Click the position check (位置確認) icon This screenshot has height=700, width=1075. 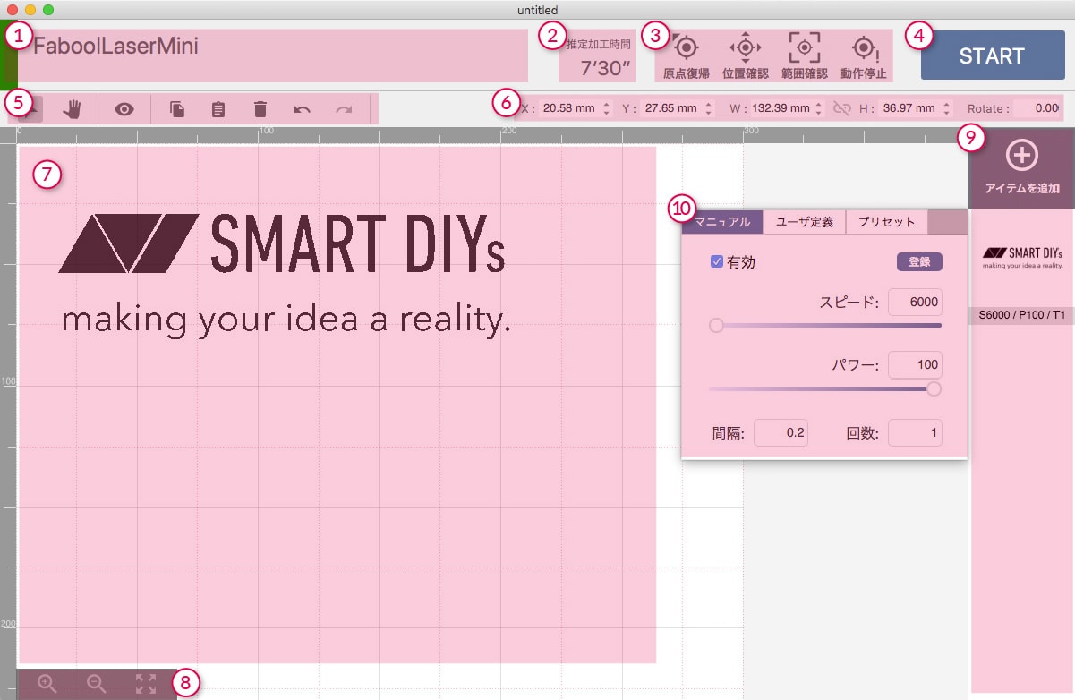click(x=745, y=47)
